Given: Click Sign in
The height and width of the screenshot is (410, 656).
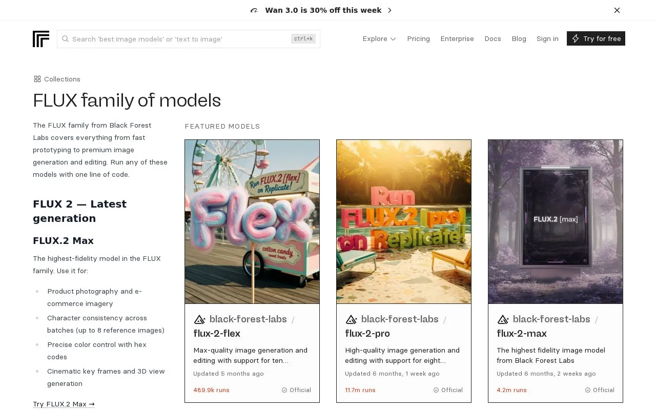Looking at the screenshot, I should (x=547, y=38).
